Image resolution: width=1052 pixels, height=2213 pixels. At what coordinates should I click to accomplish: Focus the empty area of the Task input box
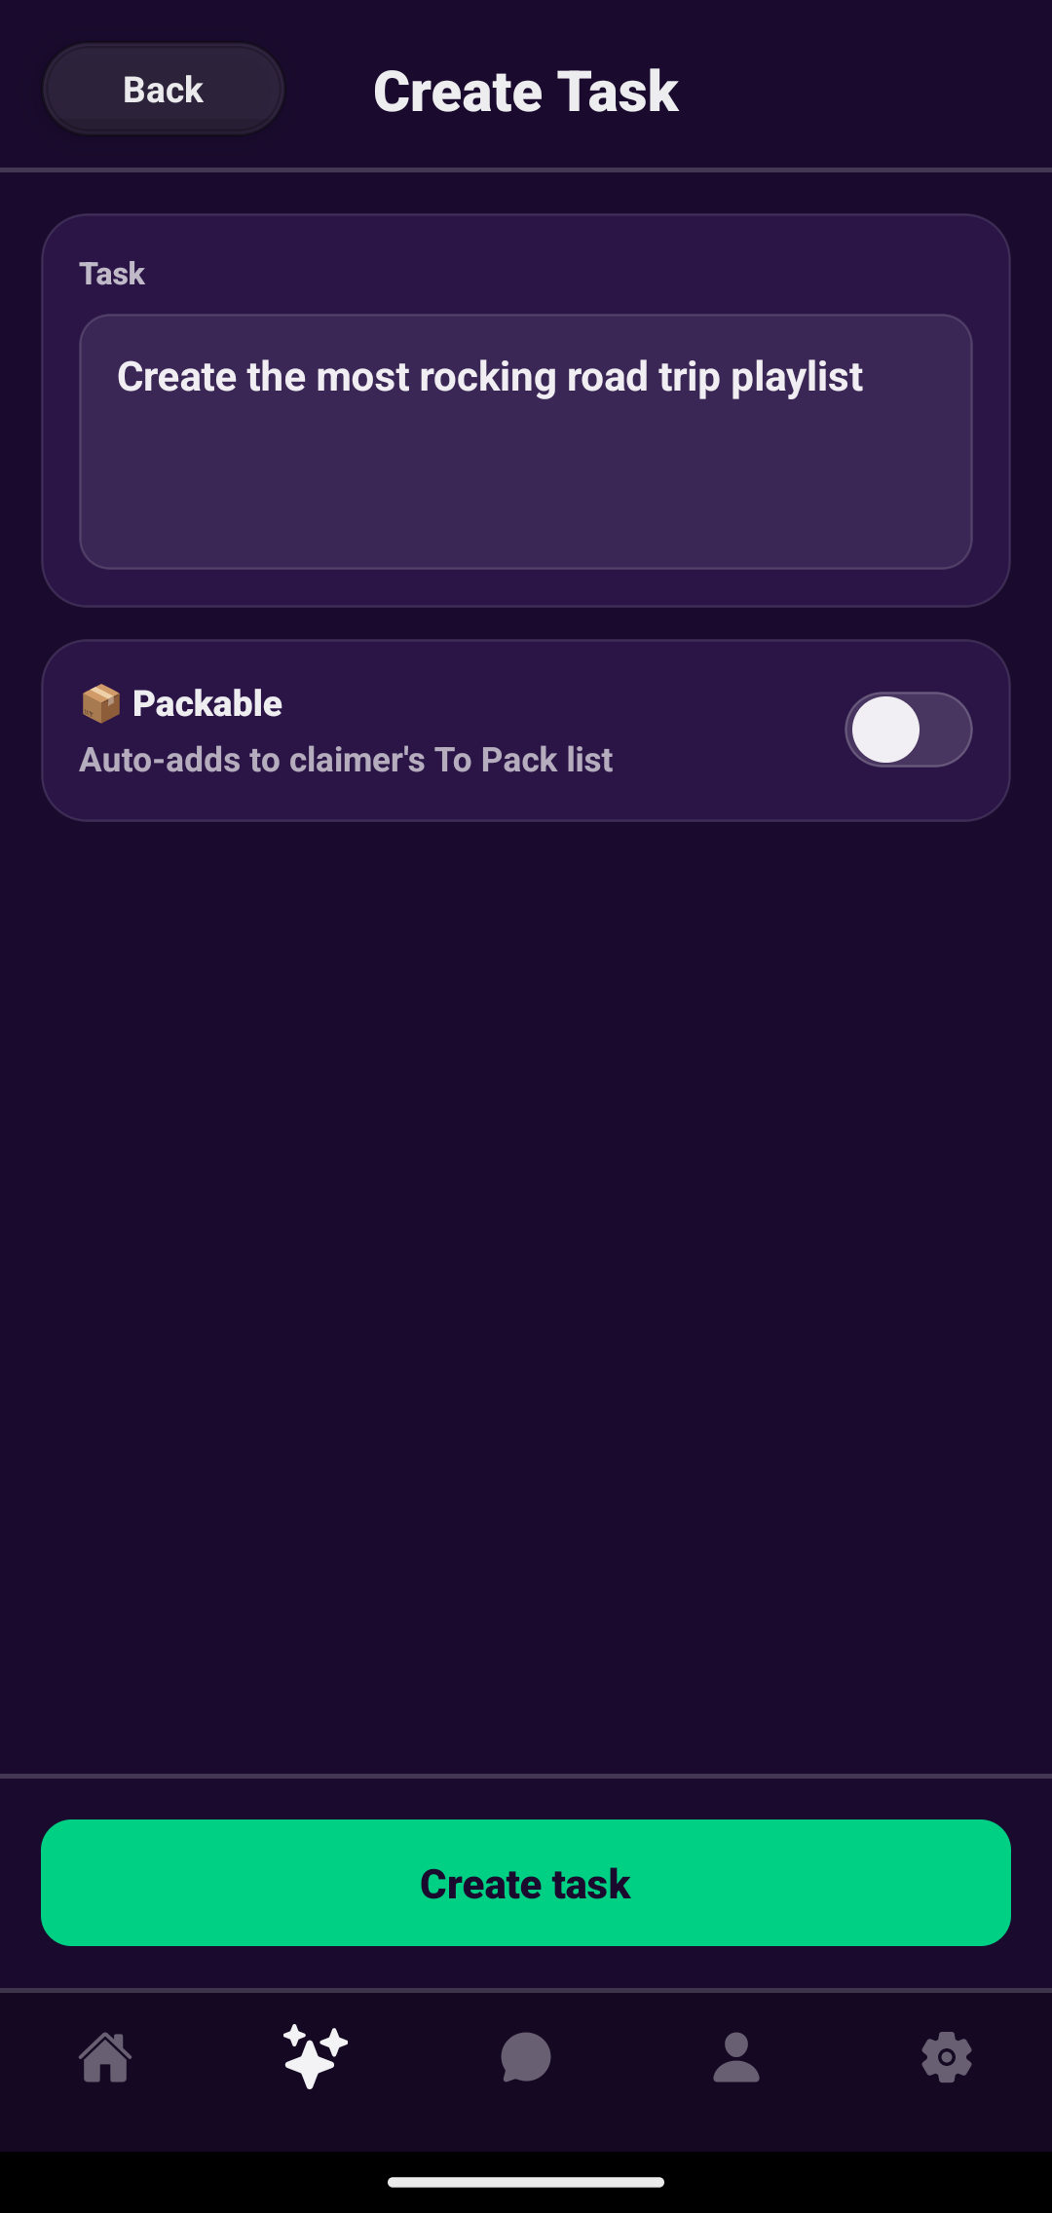[x=526, y=487]
